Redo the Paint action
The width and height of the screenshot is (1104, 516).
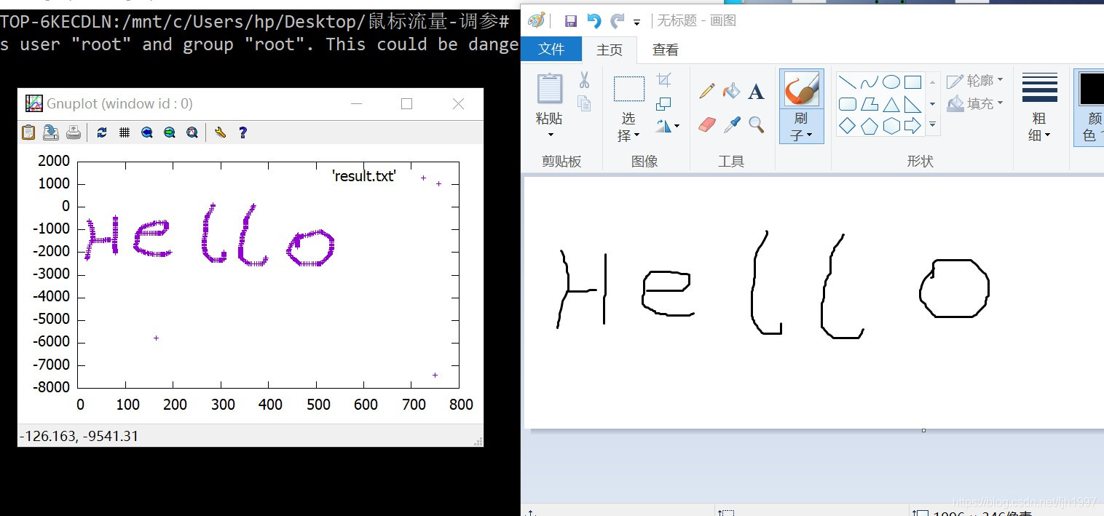pyautogui.click(x=618, y=21)
